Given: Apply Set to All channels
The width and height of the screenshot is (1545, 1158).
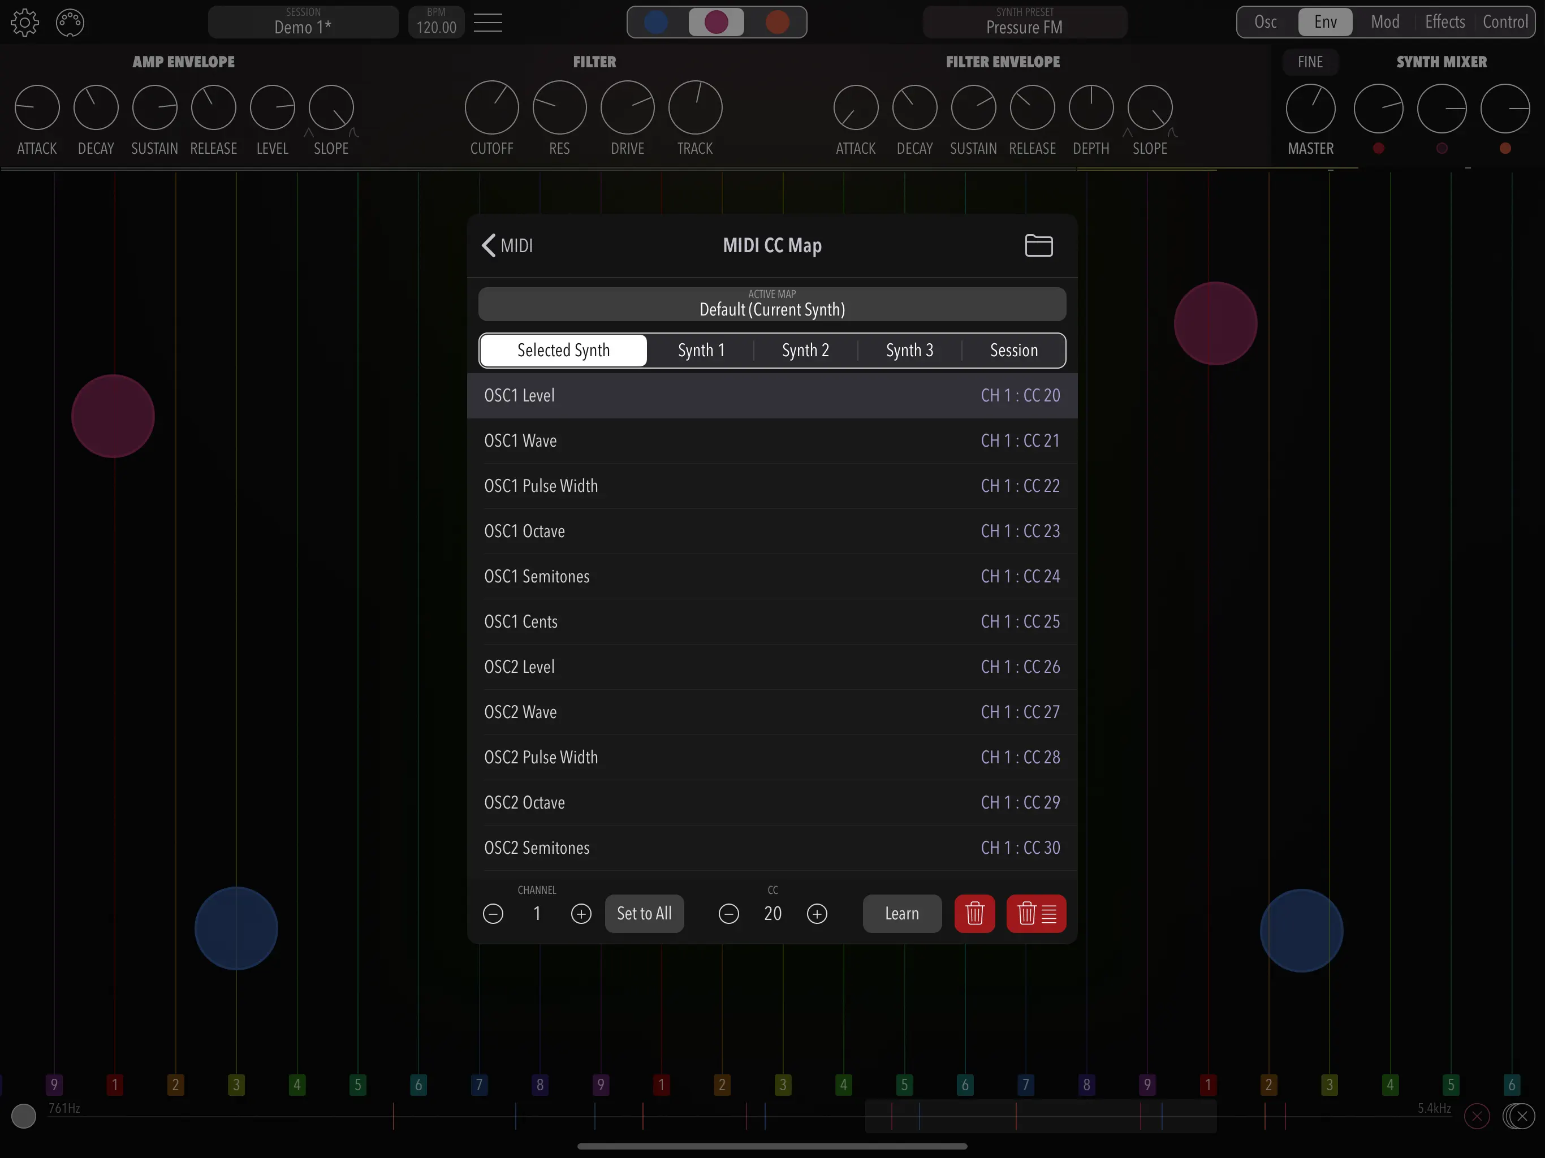Looking at the screenshot, I should (644, 914).
